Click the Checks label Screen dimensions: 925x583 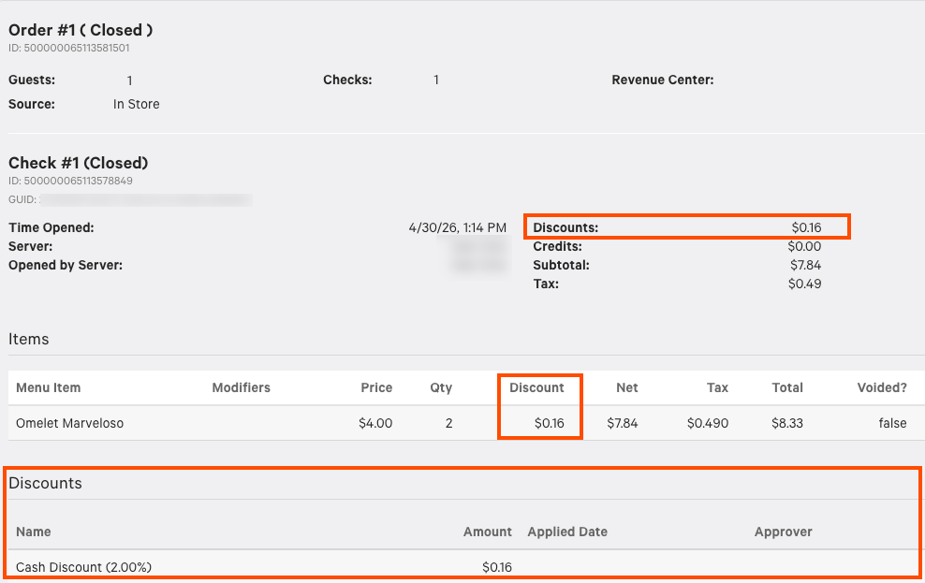[347, 80]
